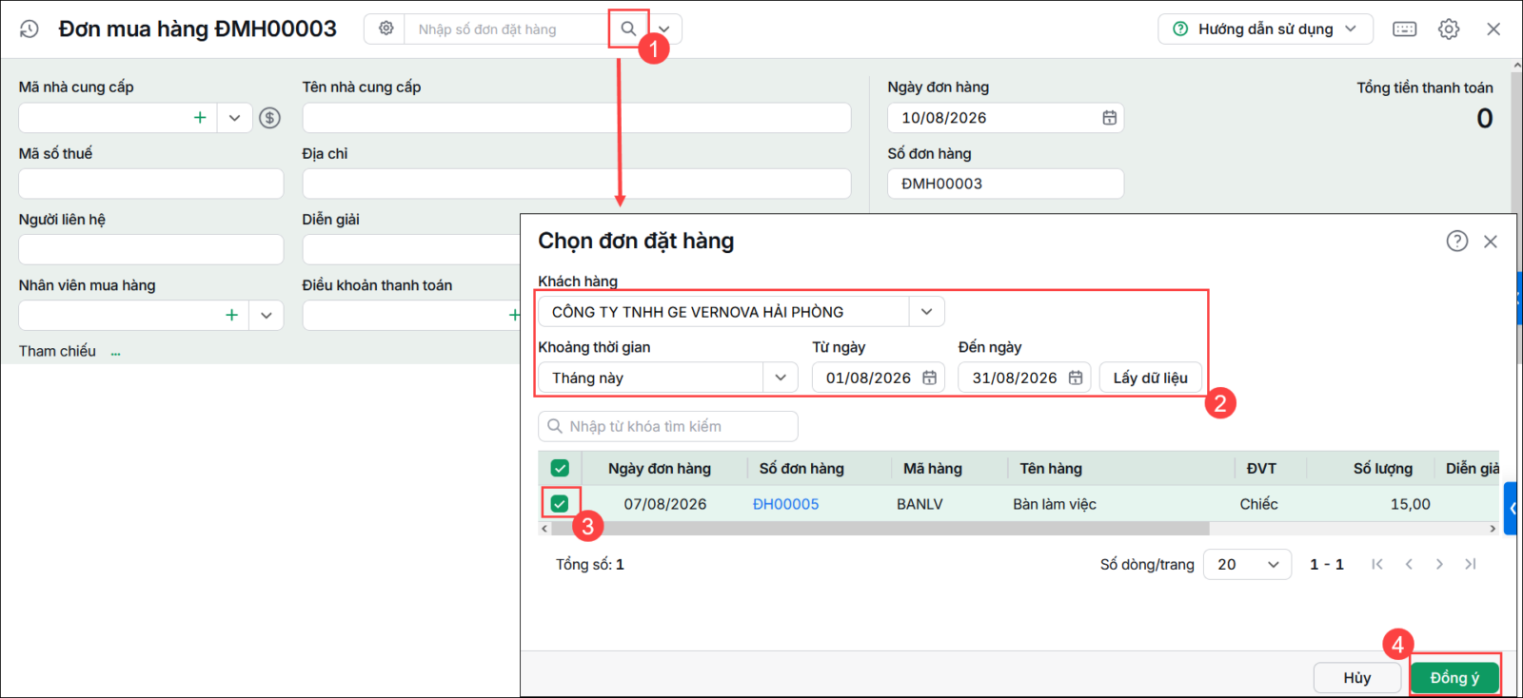Click the magnifier search order icon
Viewport: 1523px width, 698px height.
pyautogui.click(x=628, y=29)
